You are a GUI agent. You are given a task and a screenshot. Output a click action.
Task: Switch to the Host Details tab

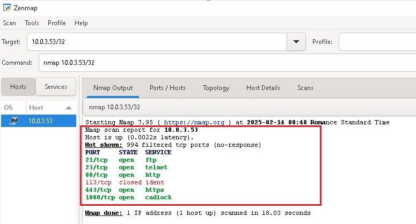(x=263, y=88)
